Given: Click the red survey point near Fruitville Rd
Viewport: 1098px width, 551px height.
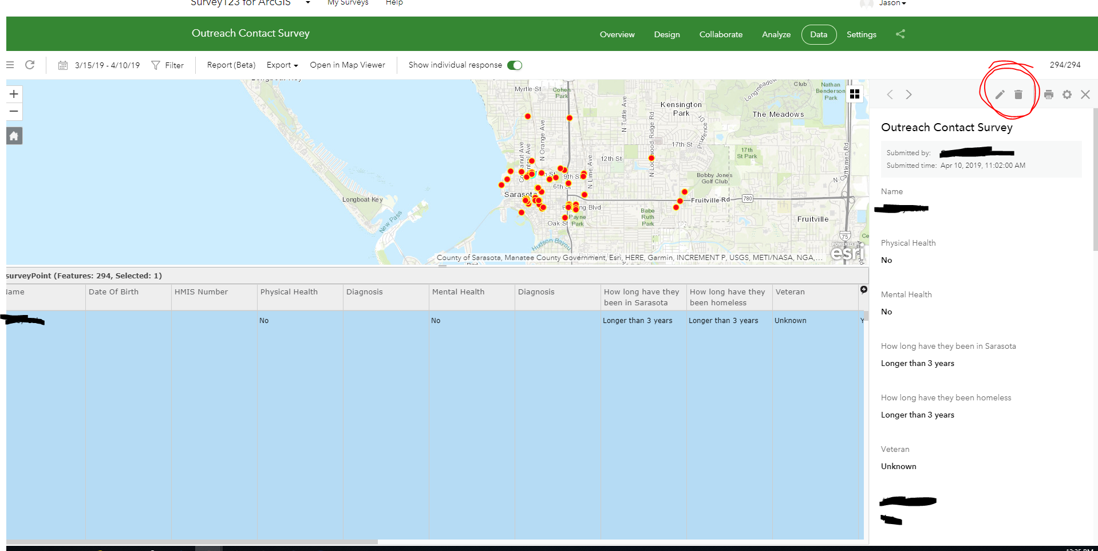Looking at the screenshot, I should point(680,201).
